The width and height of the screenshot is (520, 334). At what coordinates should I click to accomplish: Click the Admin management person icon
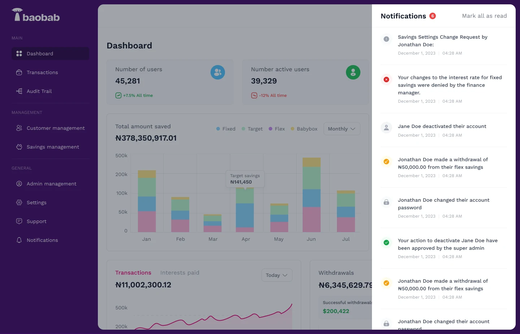coord(19,184)
